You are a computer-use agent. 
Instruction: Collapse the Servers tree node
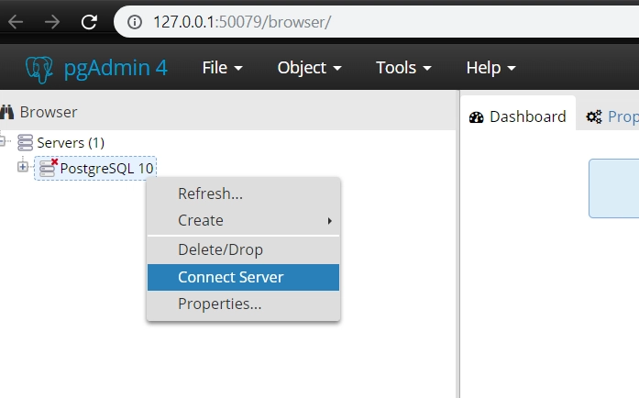point(2,141)
